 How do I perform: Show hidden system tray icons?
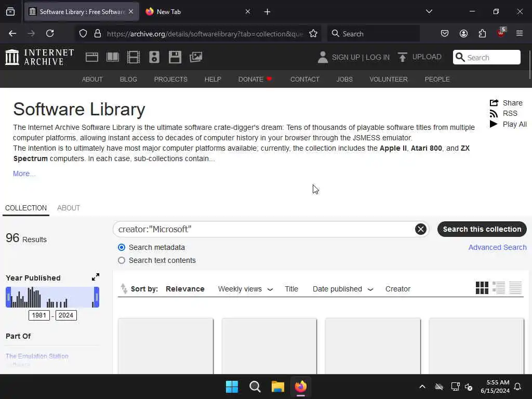pos(422,387)
